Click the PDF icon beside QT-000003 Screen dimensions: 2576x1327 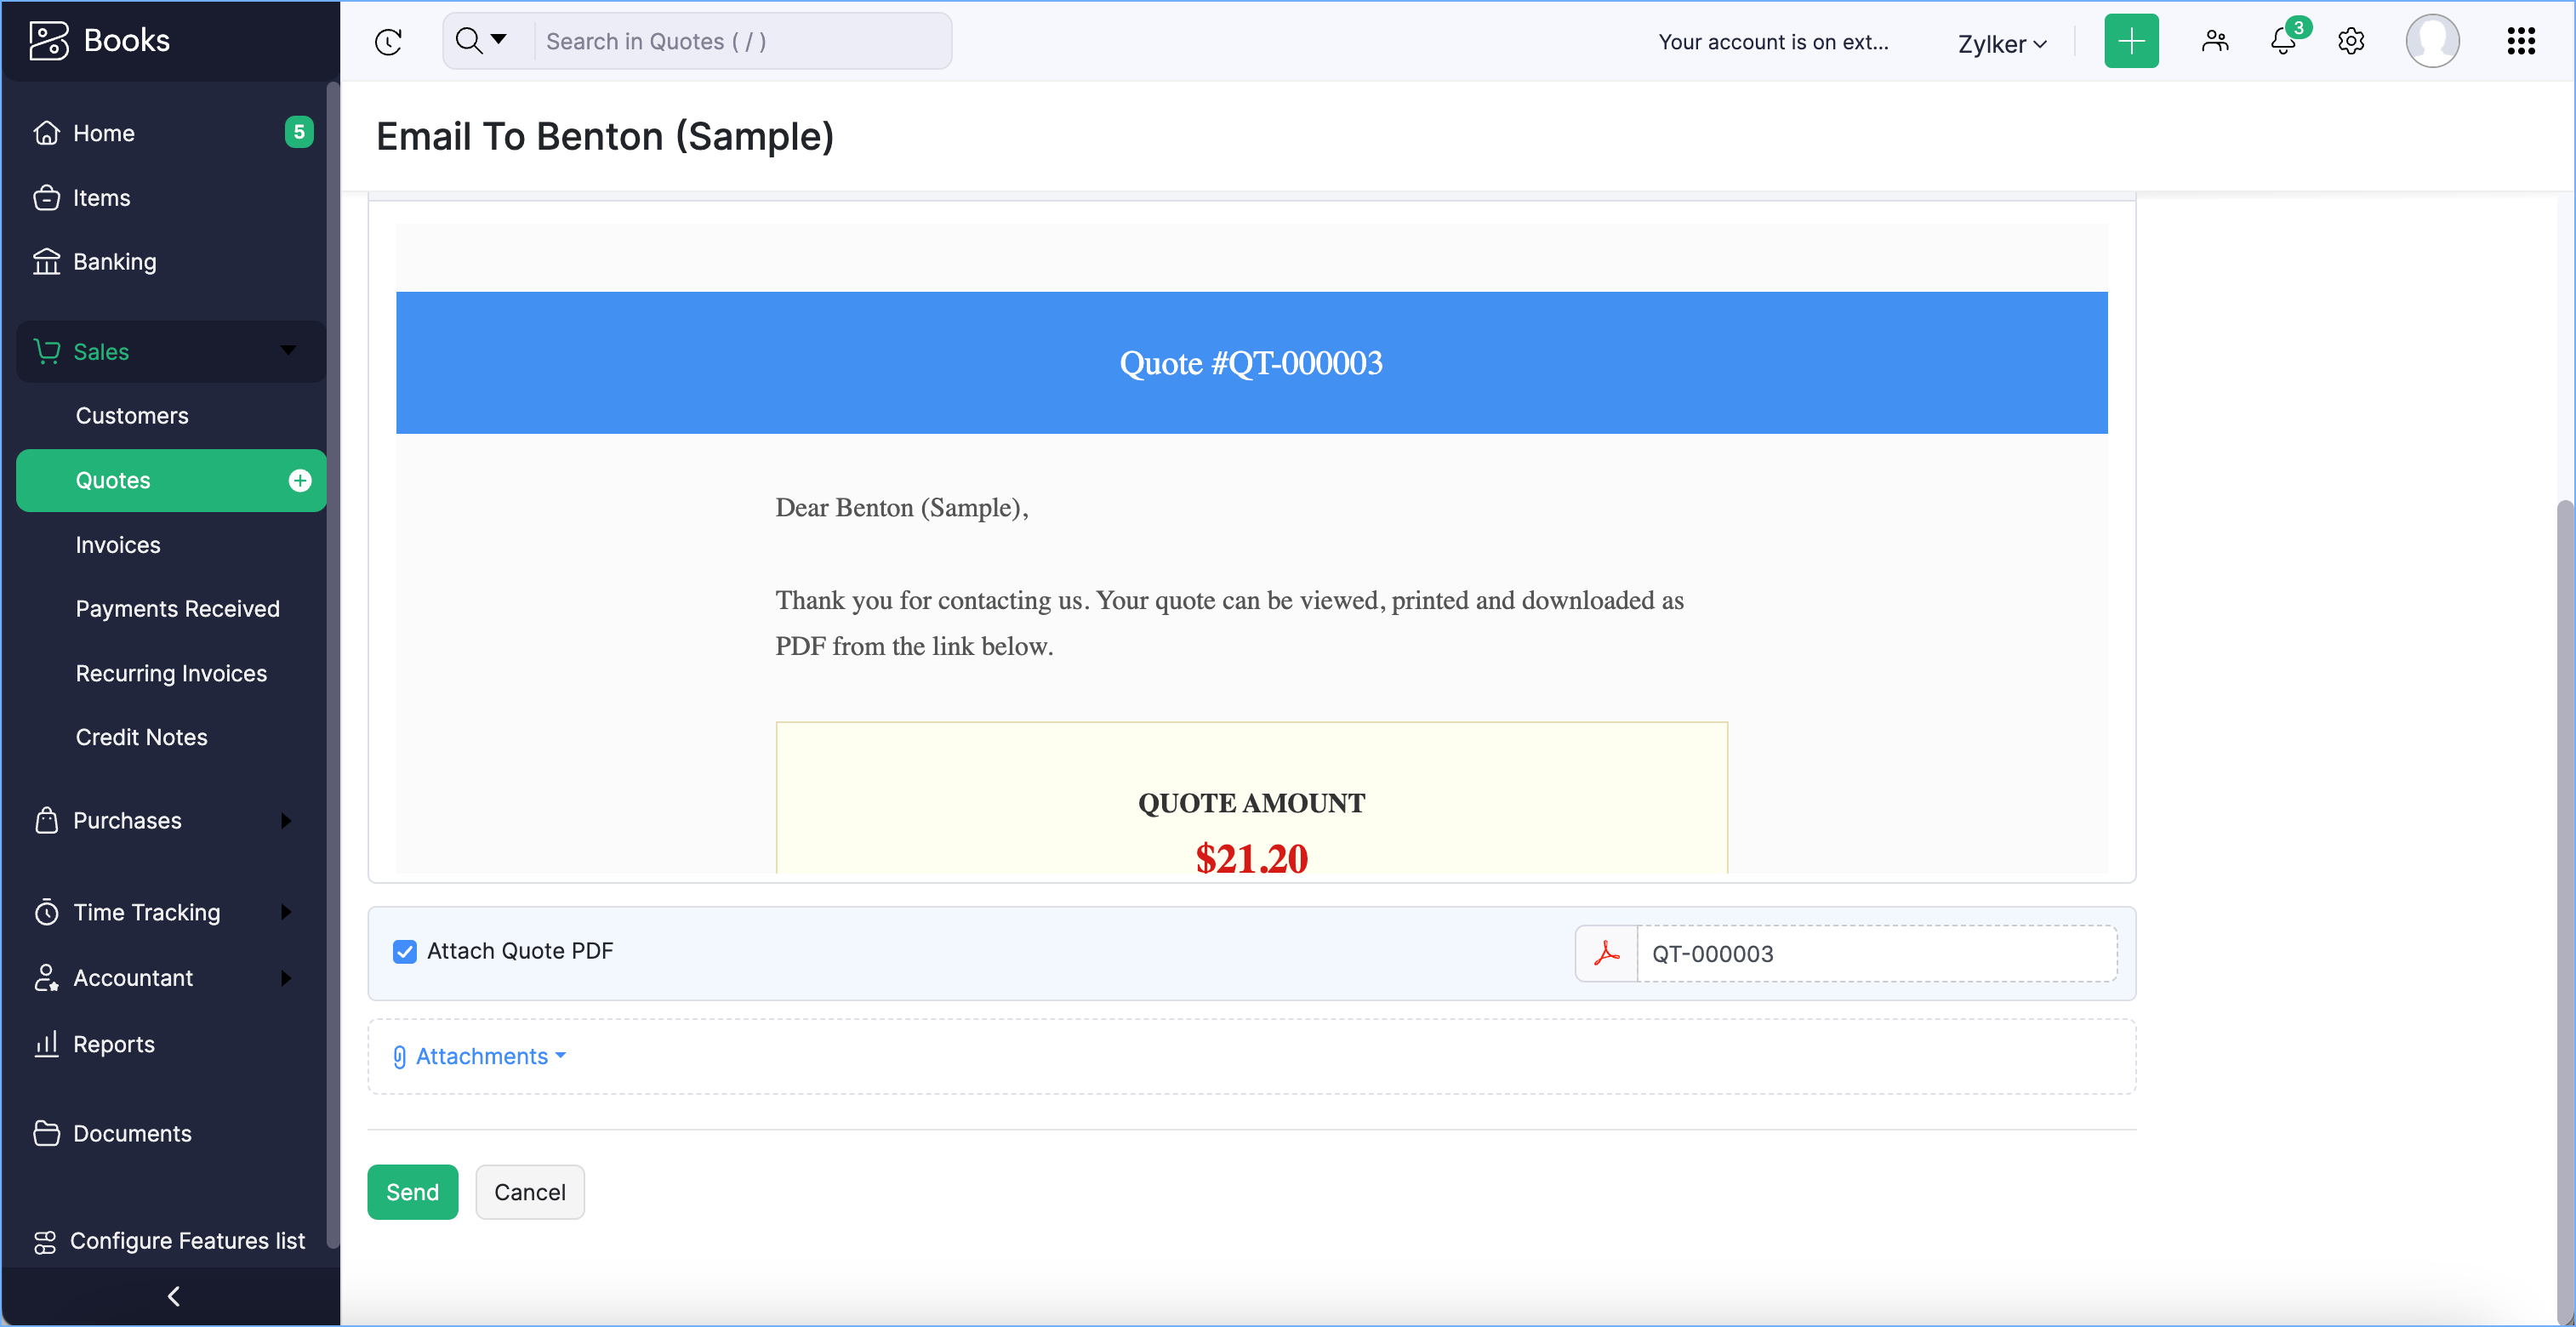coord(1606,953)
